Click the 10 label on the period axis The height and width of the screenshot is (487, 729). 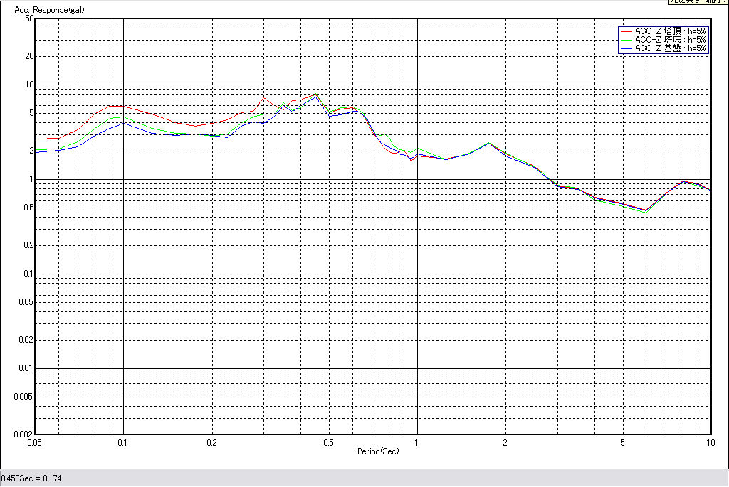710,442
